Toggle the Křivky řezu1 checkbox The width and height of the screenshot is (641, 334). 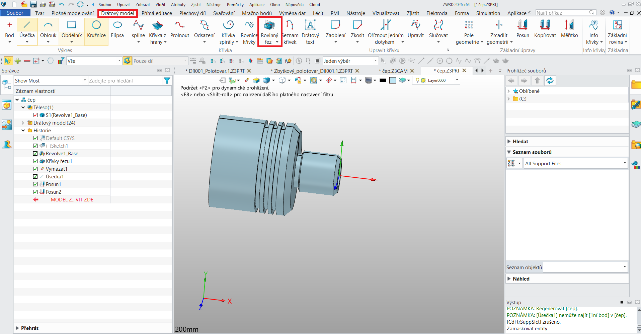point(35,161)
